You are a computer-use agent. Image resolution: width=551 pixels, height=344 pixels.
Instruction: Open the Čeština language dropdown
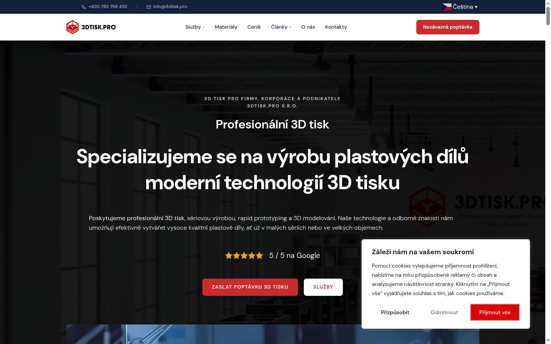pyautogui.click(x=460, y=7)
